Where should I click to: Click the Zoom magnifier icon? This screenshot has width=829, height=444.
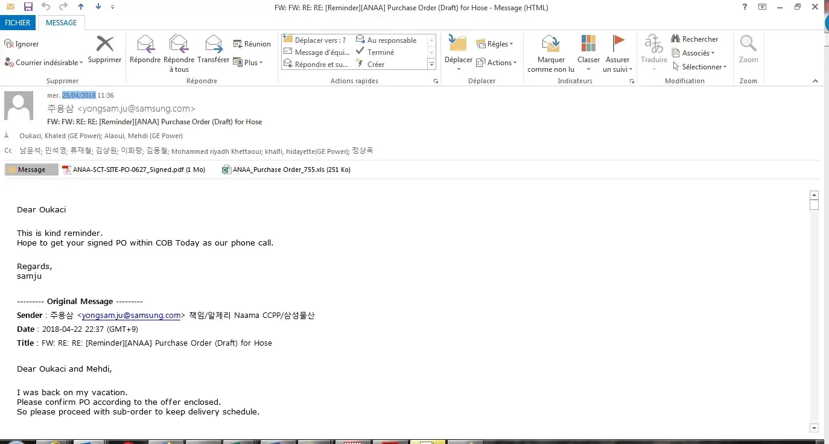[x=748, y=45]
